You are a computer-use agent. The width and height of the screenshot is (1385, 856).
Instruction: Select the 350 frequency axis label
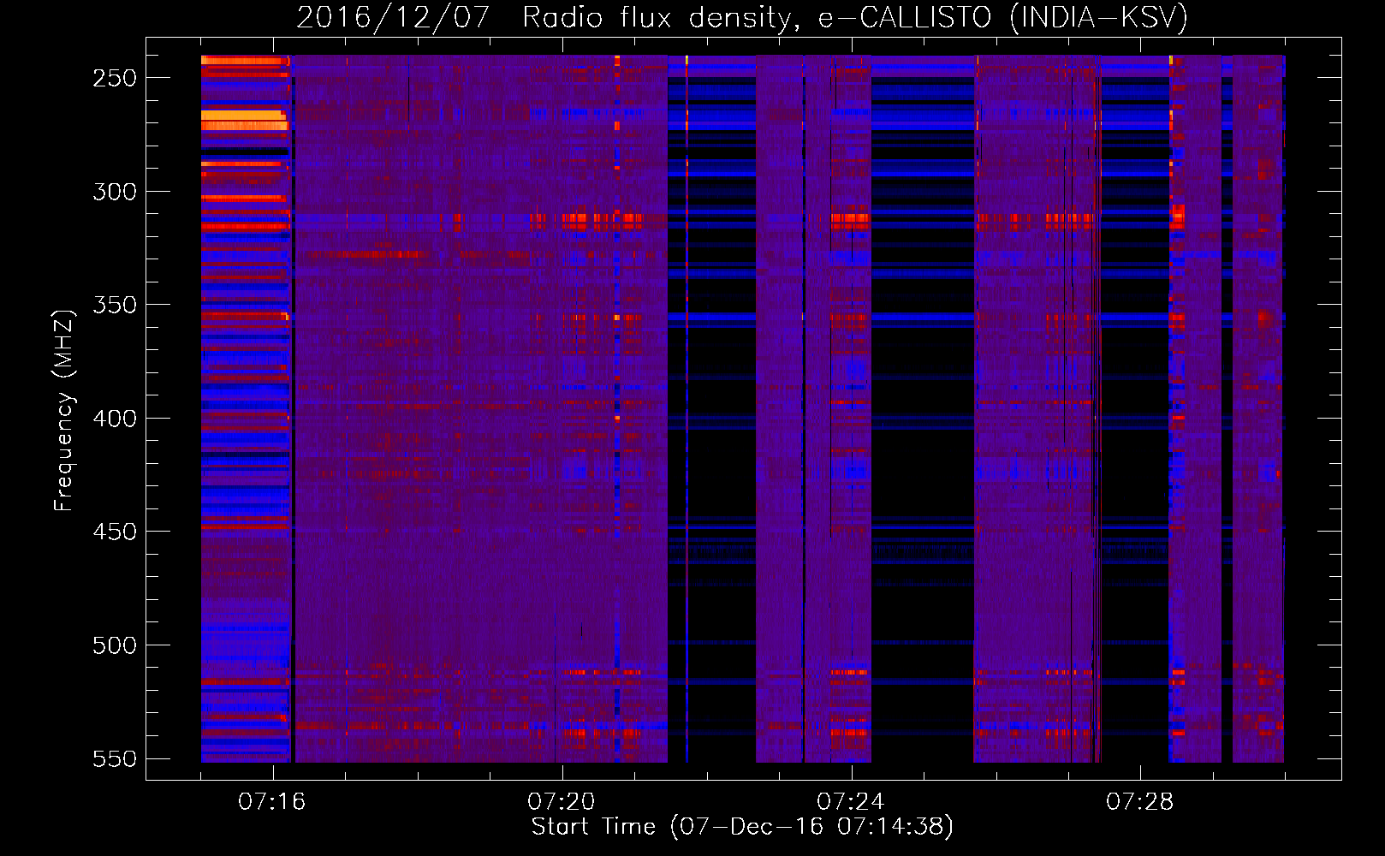115,305
